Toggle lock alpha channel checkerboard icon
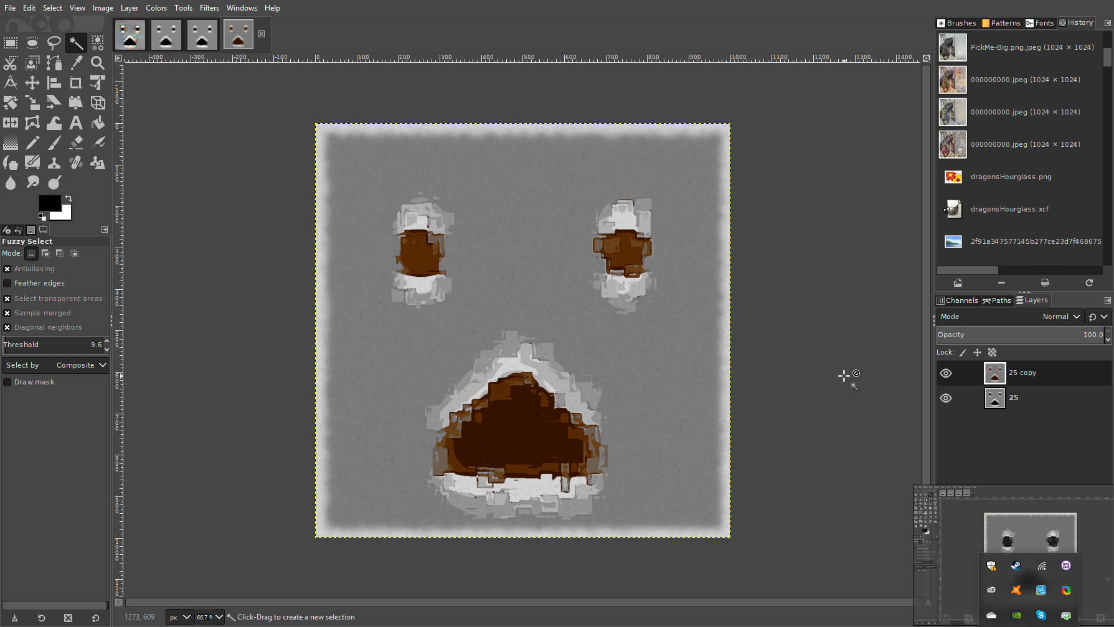The width and height of the screenshot is (1114, 627). point(992,353)
